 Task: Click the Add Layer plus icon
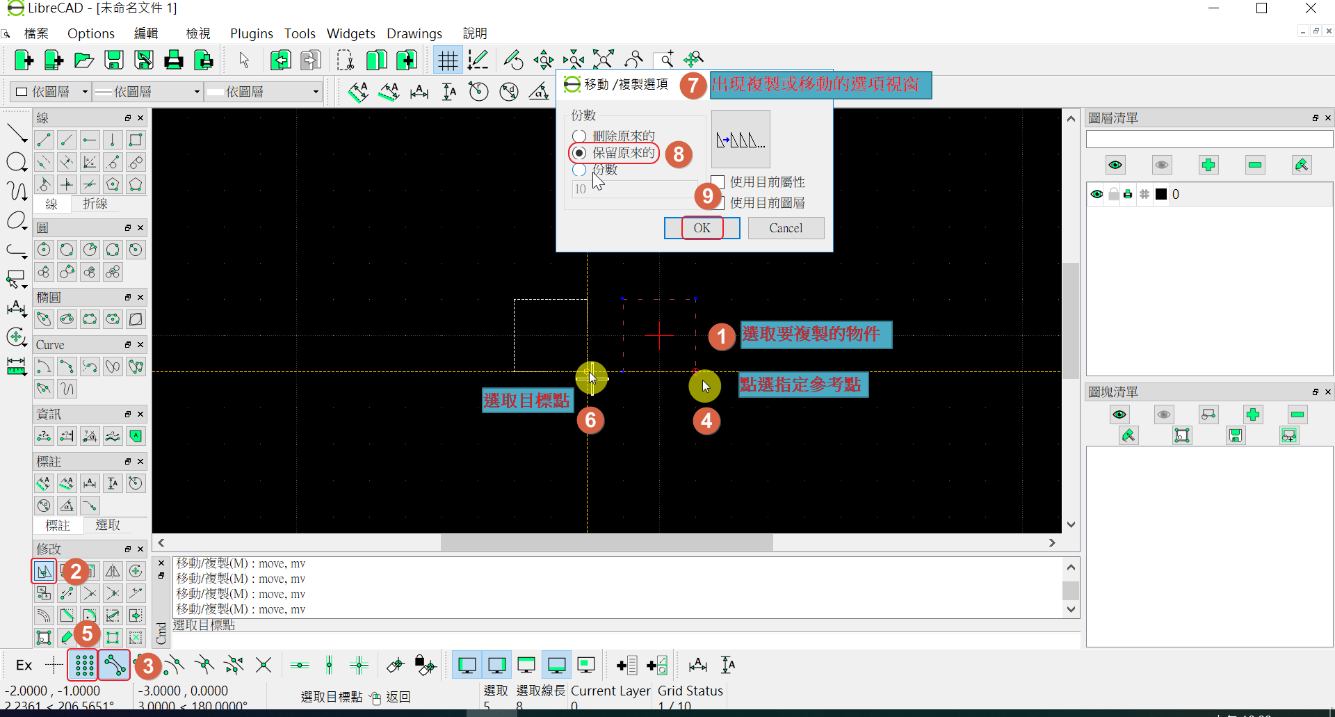[1208, 165]
